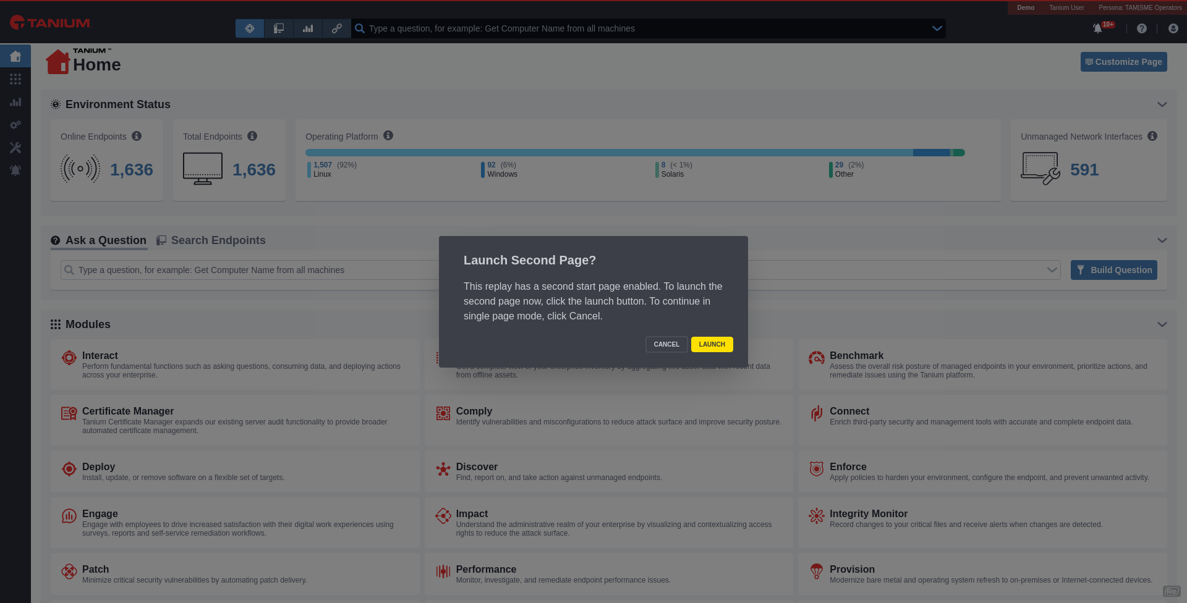Viewport: 1187px width, 603px height.
Task: Select the link icon in top toolbar
Action: pos(336,28)
